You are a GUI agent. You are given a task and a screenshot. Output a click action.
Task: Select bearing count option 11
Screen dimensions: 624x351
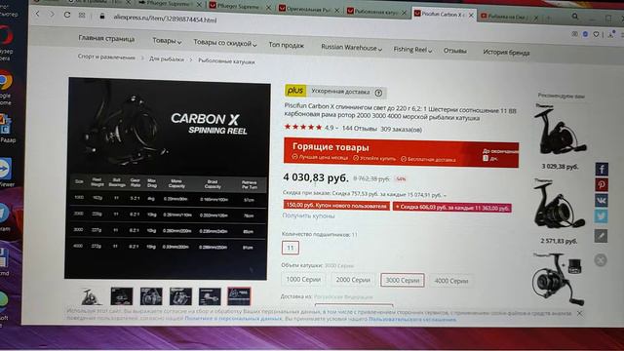(291, 248)
